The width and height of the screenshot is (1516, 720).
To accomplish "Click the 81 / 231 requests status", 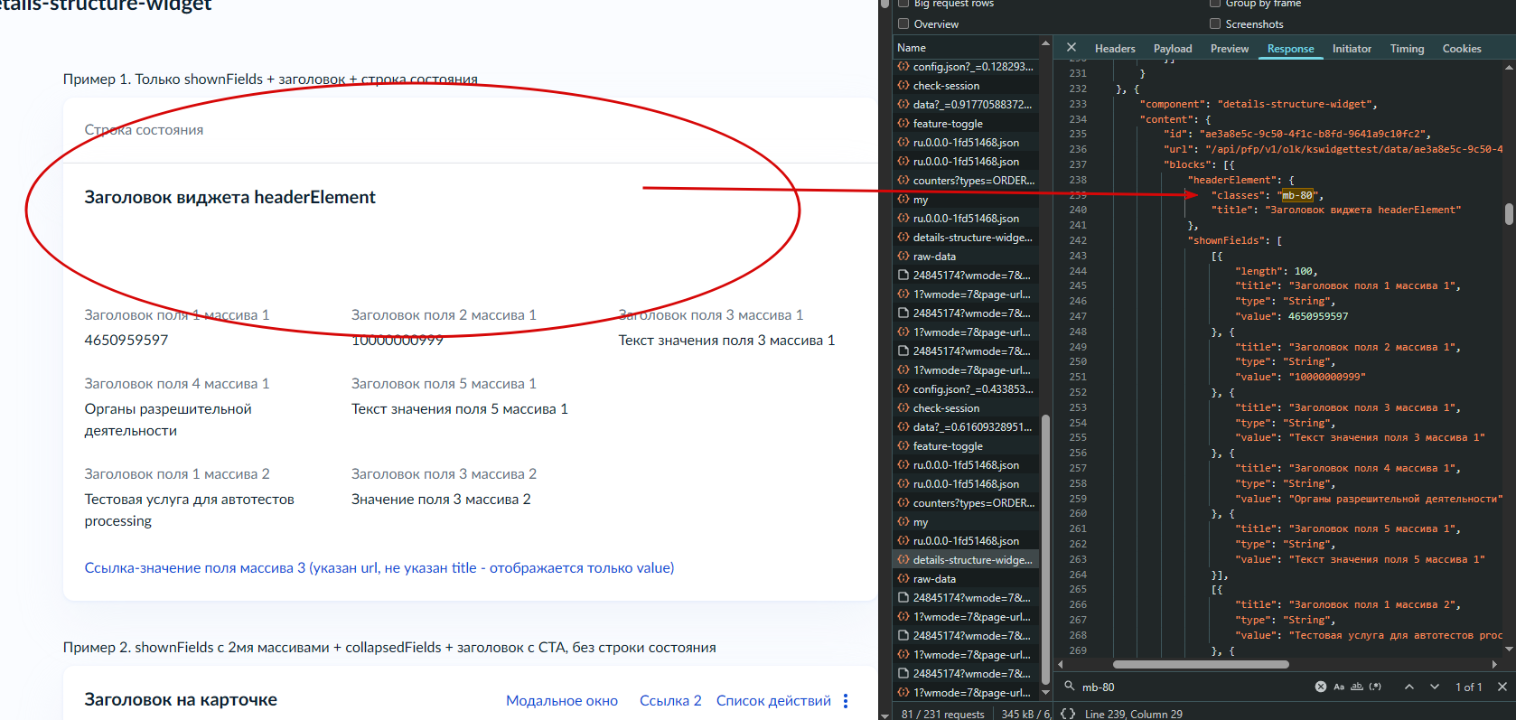I will tap(943, 715).
